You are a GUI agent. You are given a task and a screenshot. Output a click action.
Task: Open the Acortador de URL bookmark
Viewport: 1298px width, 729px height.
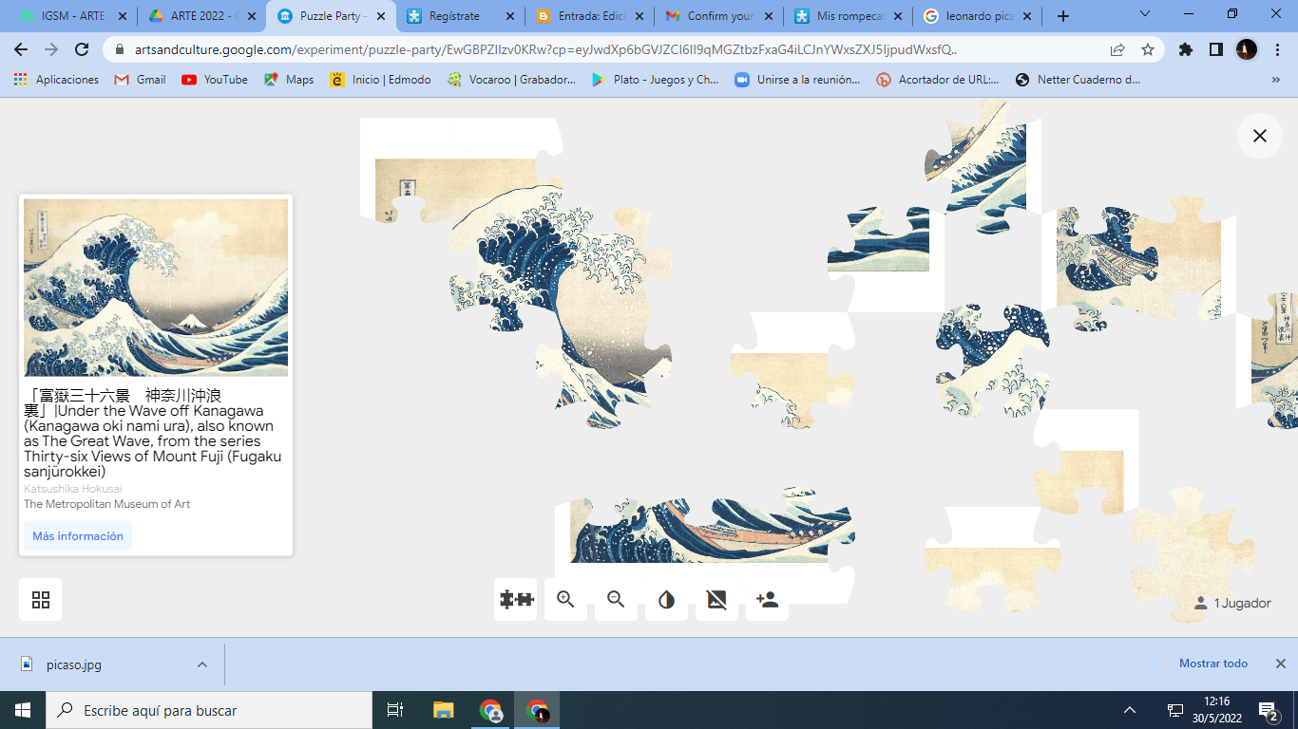pos(938,80)
